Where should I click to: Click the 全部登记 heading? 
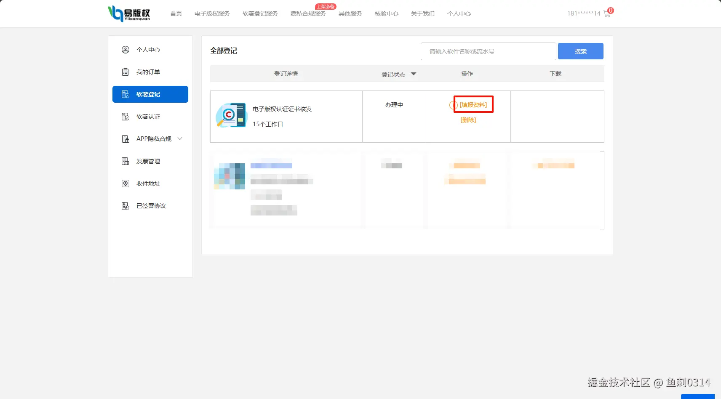(224, 51)
